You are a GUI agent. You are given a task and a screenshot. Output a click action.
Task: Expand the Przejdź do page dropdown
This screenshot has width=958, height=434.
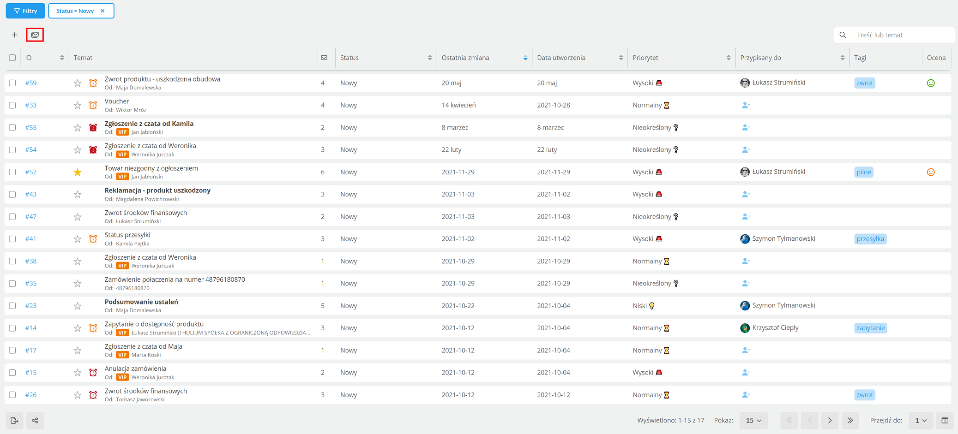921,420
